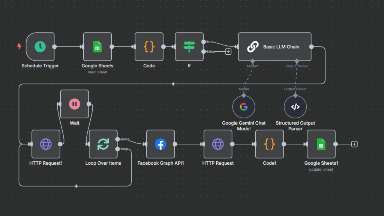Open the Structured Output Parser node
This screenshot has height=216, width=384.
[295, 107]
